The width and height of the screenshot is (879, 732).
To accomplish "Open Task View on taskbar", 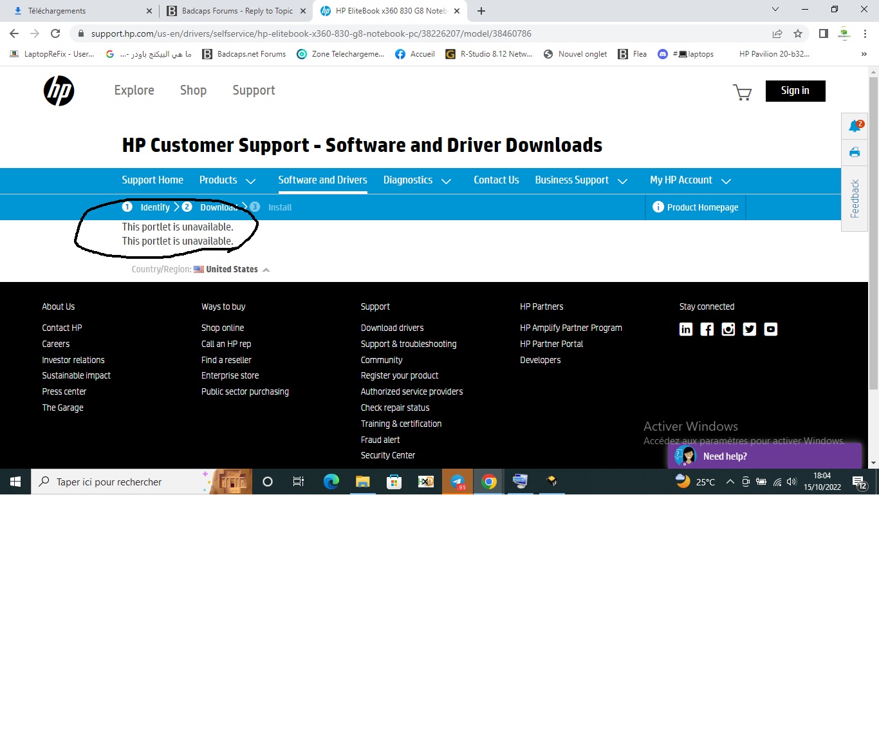I will [x=299, y=482].
